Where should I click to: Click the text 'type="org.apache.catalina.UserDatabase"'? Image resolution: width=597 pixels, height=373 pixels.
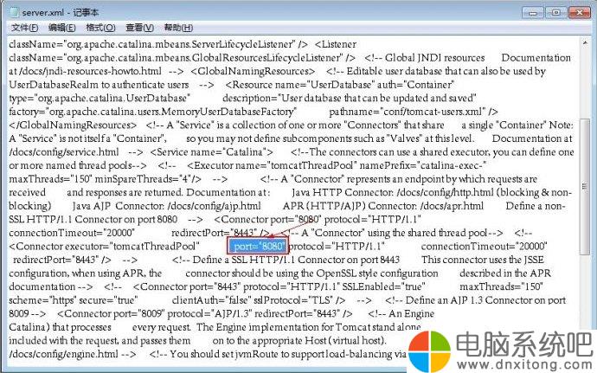point(99,98)
